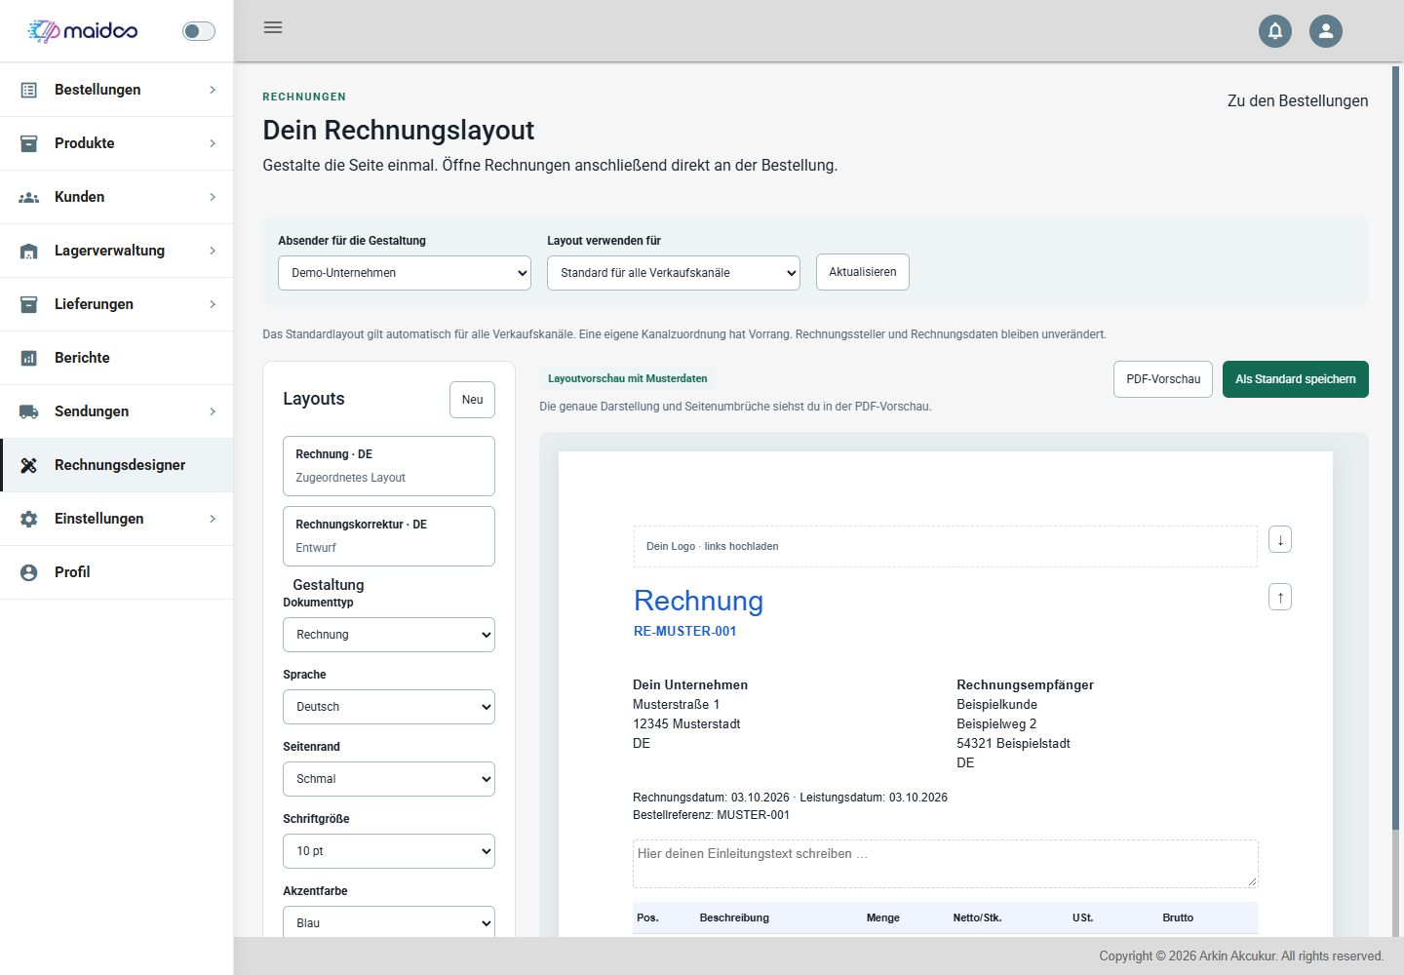Viewport: 1404px width, 975px height.
Task: Open the hamburger menu icon
Action: click(x=273, y=27)
